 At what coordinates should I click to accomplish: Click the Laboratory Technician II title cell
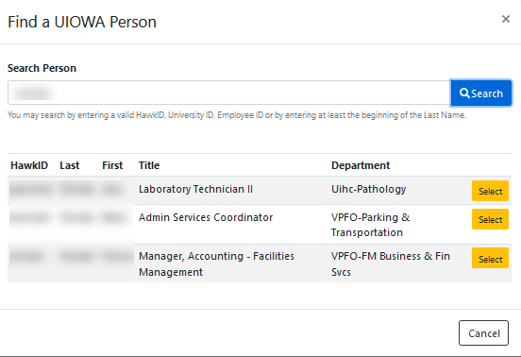coord(195,189)
